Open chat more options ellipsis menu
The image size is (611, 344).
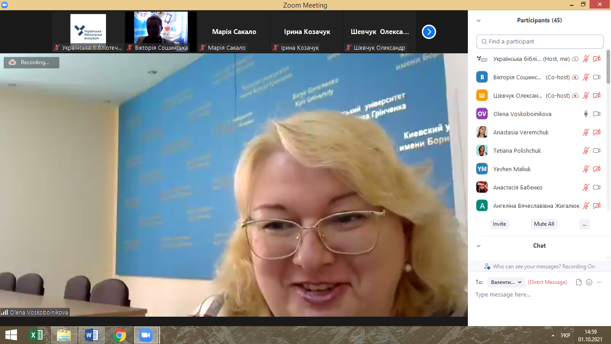click(599, 282)
